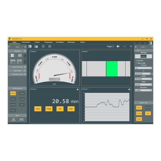Toggle the side panel icon at top right
This screenshot has width=161, height=161.
click(x=151, y=43)
